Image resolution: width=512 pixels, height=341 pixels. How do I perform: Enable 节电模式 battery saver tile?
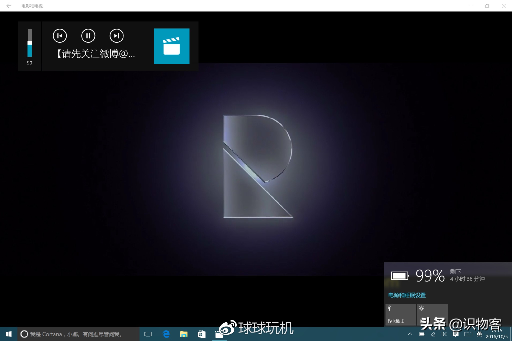tap(400, 314)
